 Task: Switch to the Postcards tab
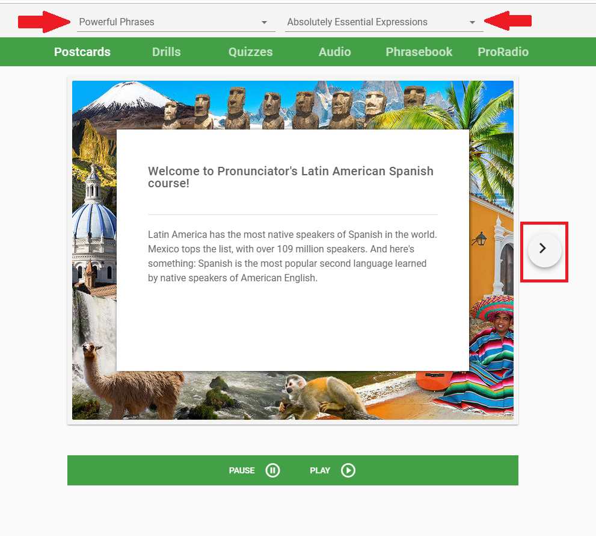[x=82, y=52]
